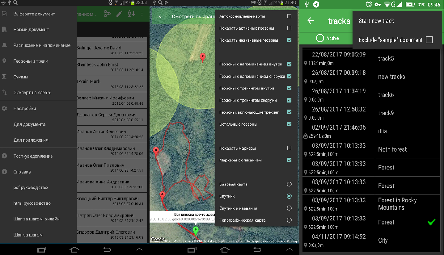This screenshot has height=255, width=444.
Task: Open 'Геозоны и треки' from the drawer
Action: click(x=31, y=61)
